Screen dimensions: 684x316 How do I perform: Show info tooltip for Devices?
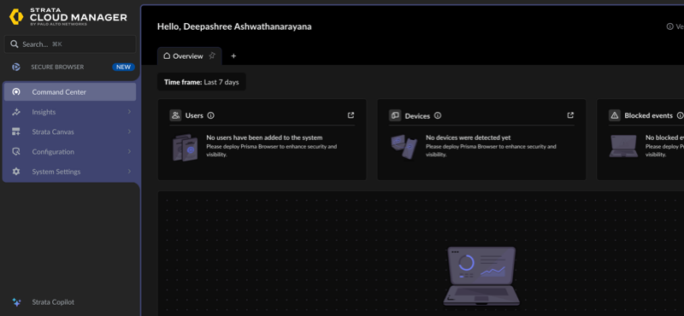coord(438,115)
